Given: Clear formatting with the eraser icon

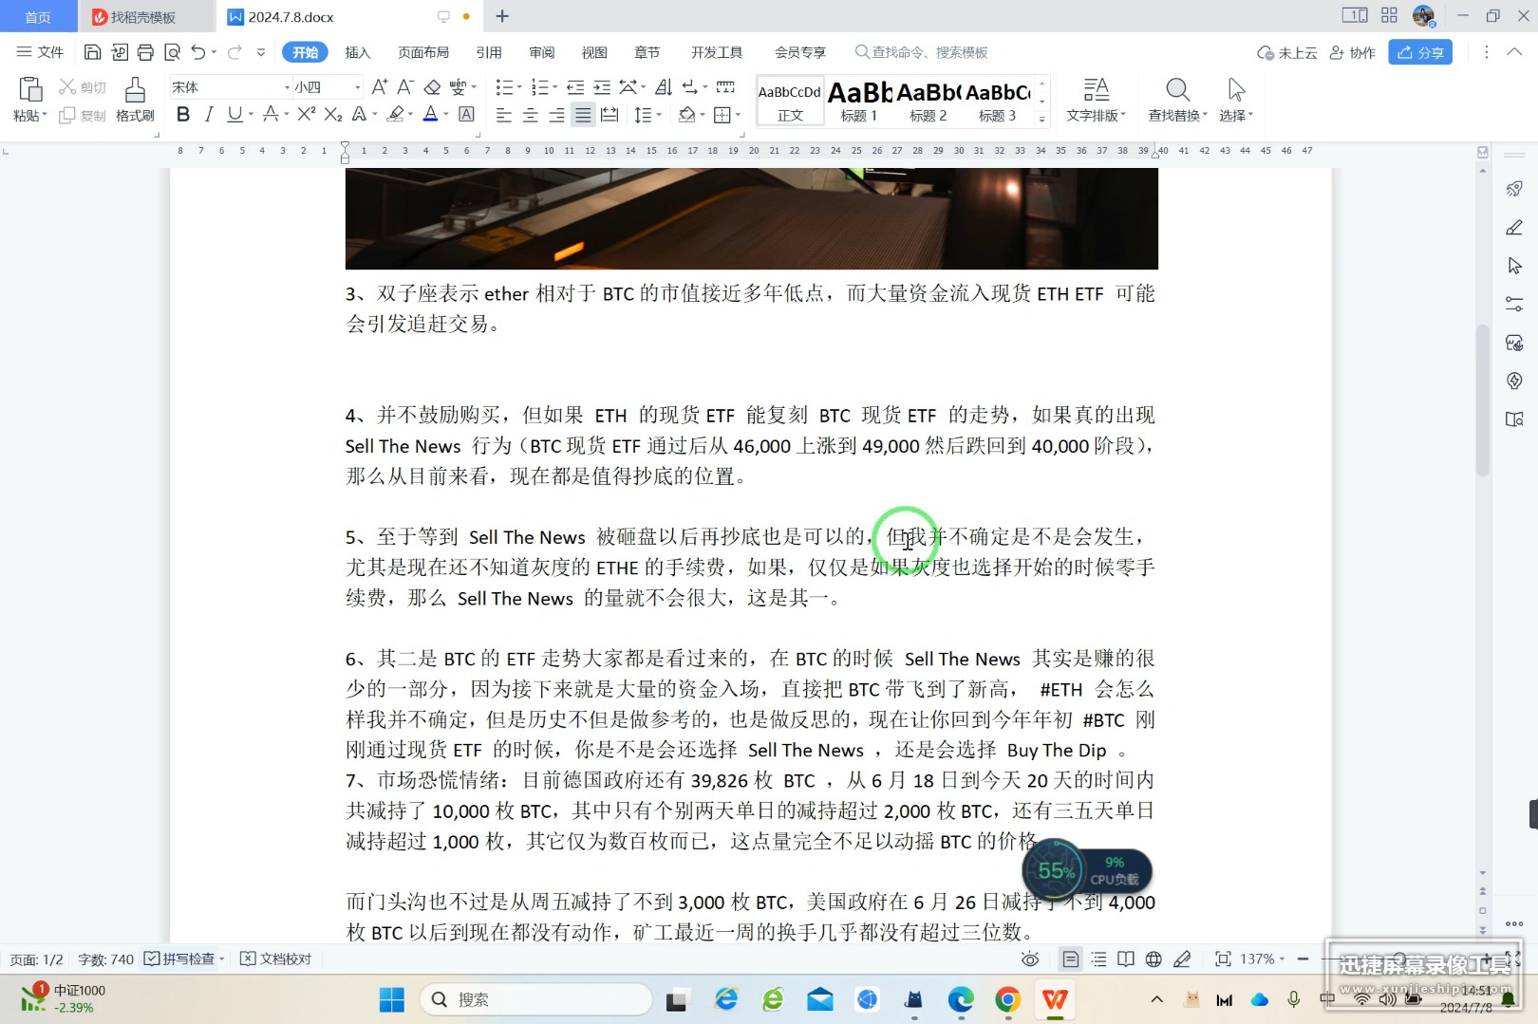Looking at the screenshot, I should click(432, 87).
